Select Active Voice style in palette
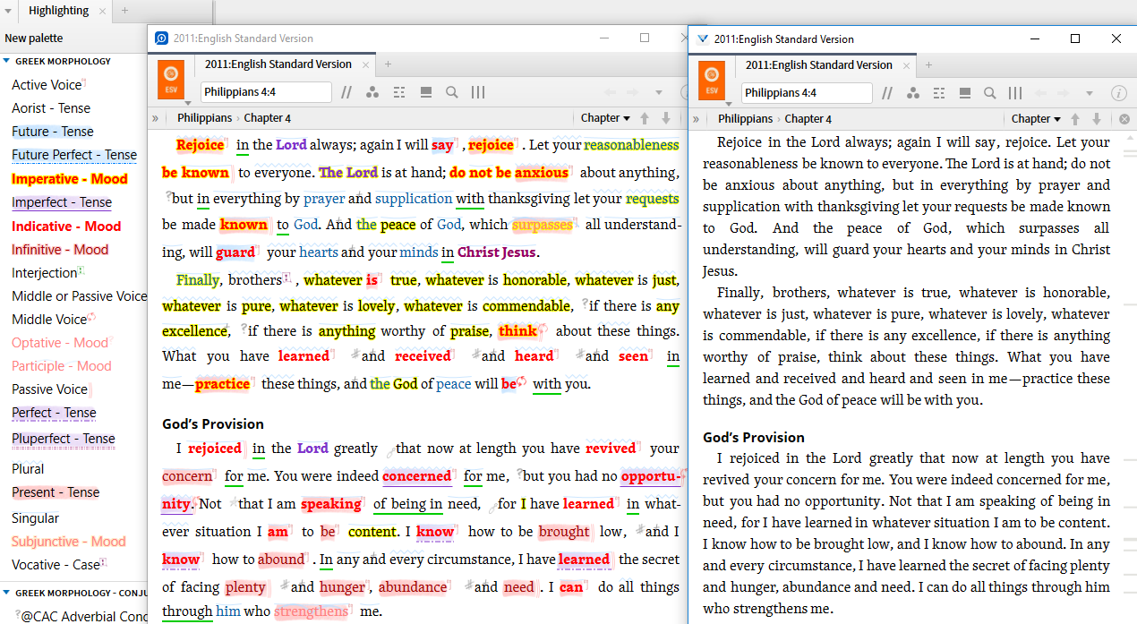This screenshot has width=1137, height=624. pos(47,85)
